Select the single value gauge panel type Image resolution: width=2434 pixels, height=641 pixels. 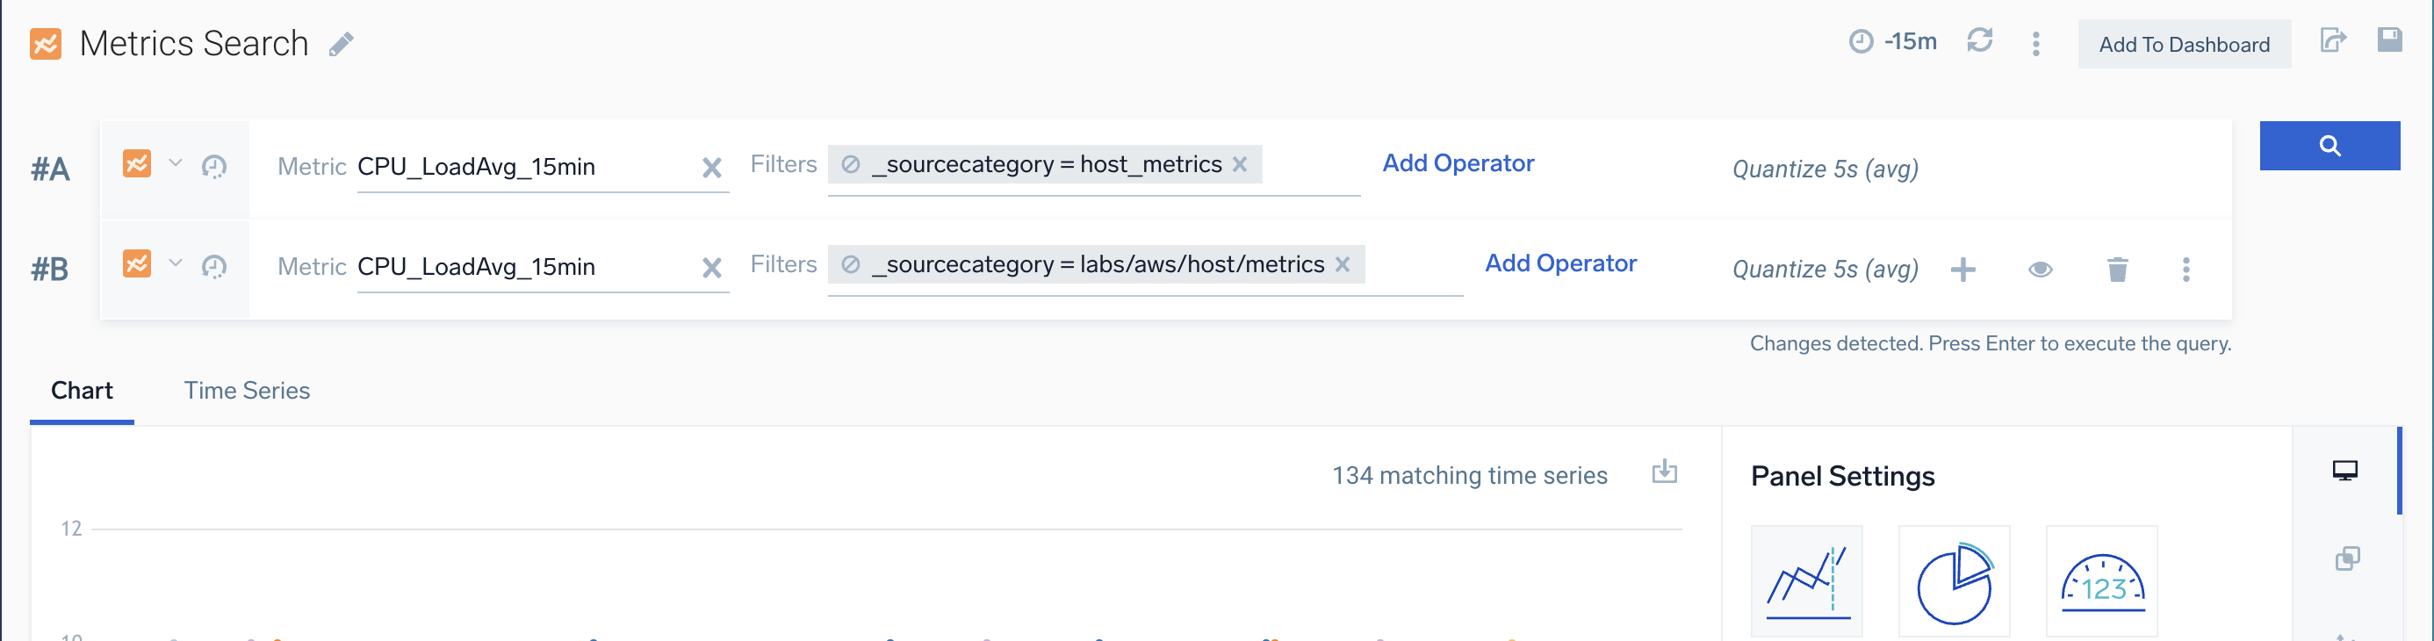coord(2101,582)
